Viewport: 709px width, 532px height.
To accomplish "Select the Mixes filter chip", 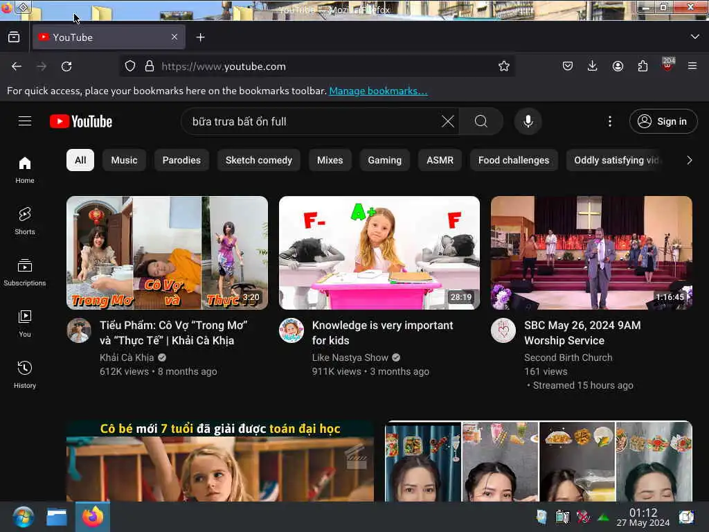I will (330, 160).
